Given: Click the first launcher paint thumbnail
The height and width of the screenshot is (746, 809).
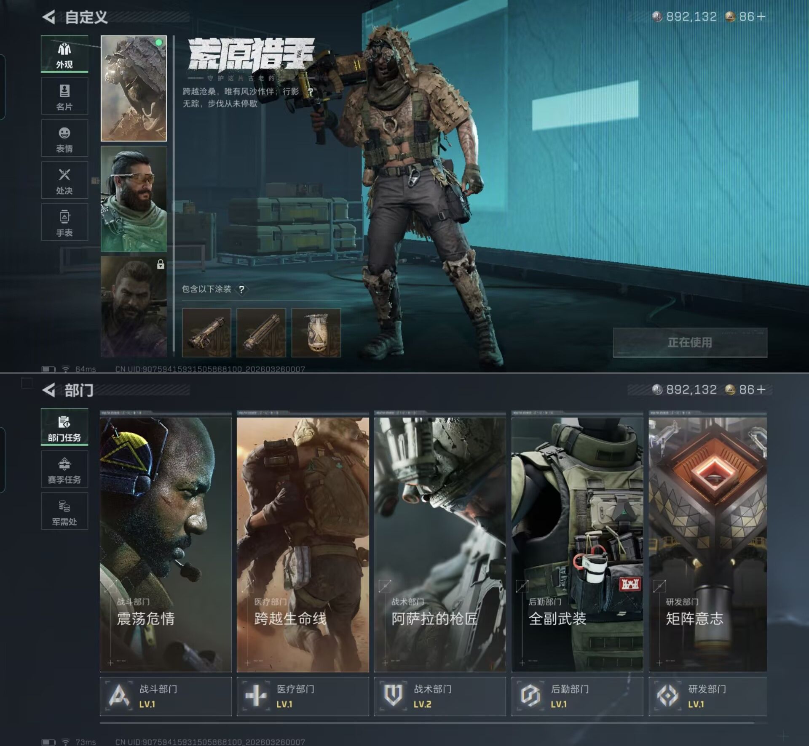Looking at the screenshot, I should pyautogui.click(x=206, y=333).
